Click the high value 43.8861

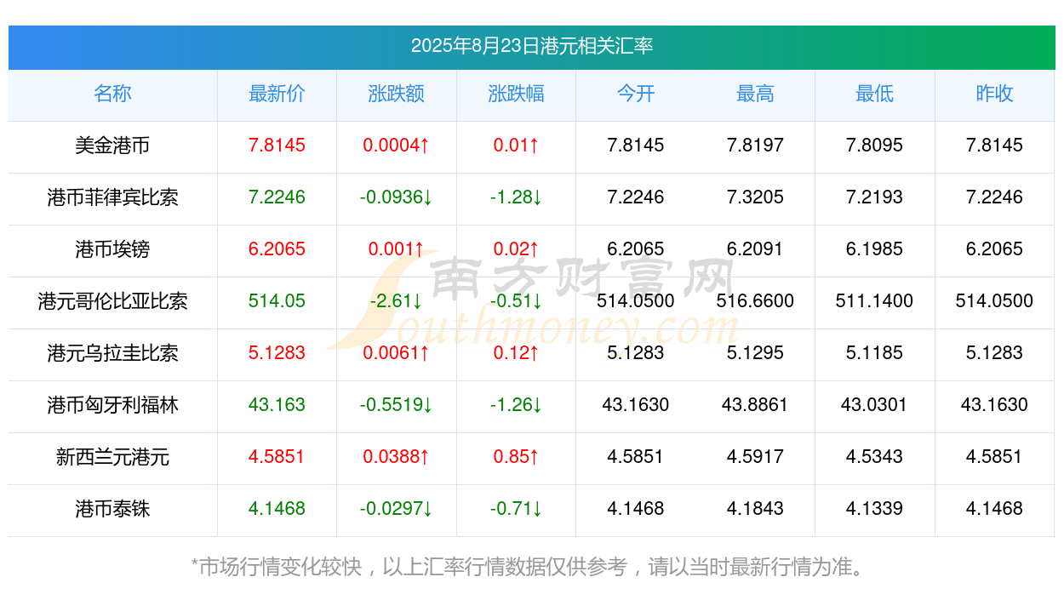click(755, 405)
